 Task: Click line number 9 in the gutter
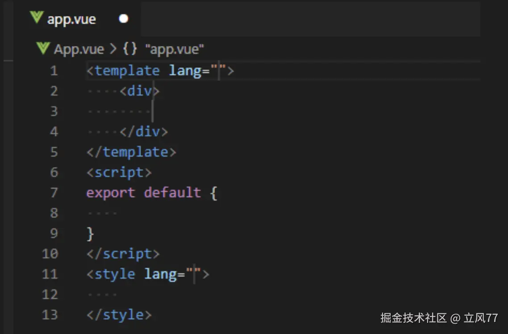[x=54, y=234]
